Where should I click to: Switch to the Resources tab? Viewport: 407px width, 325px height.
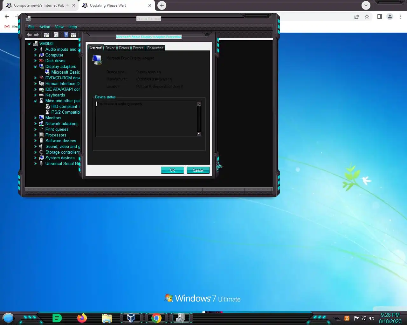click(x=155, y=48)
